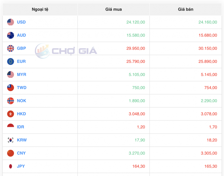
Task: Open the USD currency link
Action: [22, 22]
